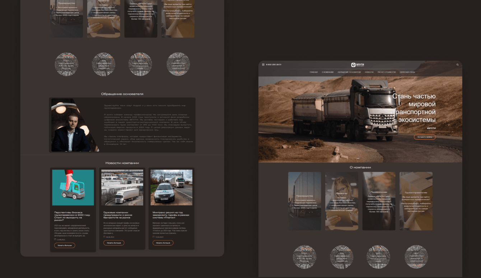Click the date under the Перспективы бизнеса article

(61, 239)
